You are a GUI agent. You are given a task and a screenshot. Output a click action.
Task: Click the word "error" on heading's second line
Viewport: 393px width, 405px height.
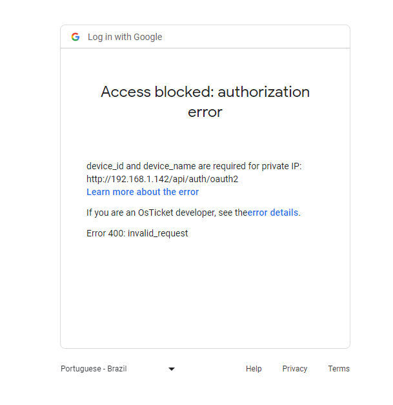click(x=205, y=112)
